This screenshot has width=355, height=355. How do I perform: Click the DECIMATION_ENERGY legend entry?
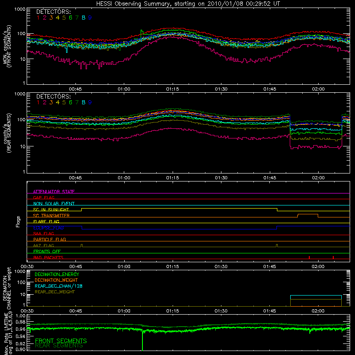(57, 274)
